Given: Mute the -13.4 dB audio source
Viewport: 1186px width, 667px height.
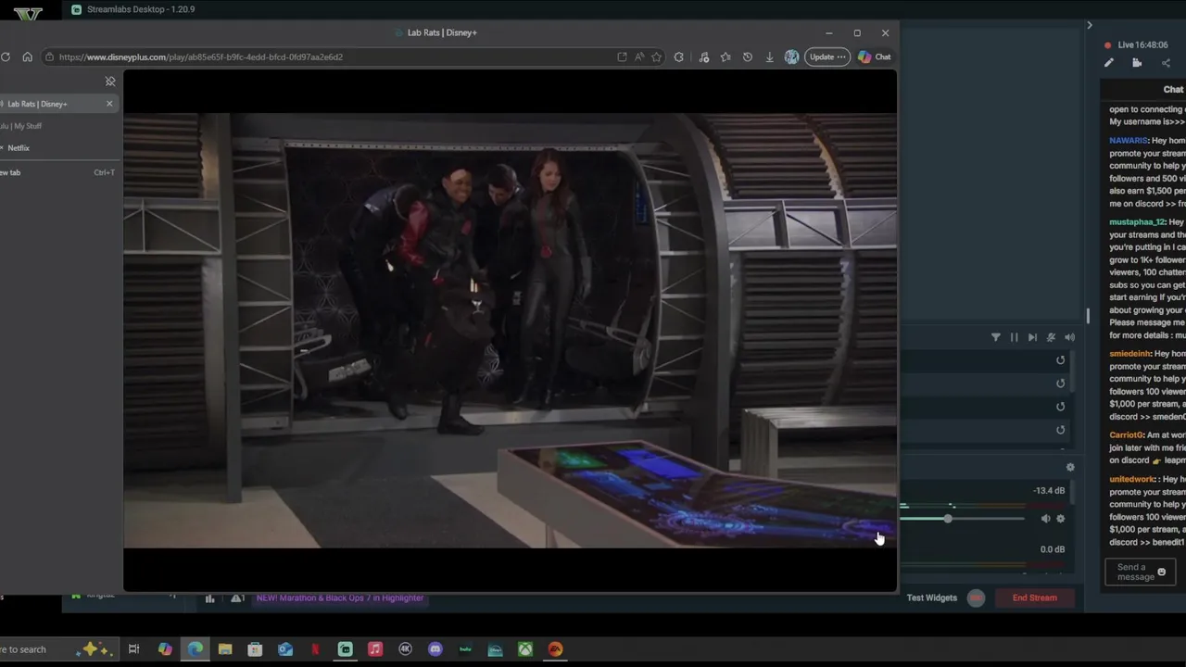Looking at the screenshot, I should coord(1045,519).
